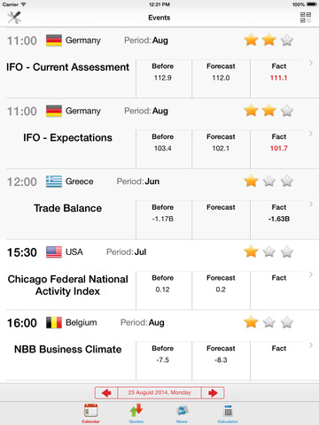Switch to the News tab

click(x=182, y=413)
